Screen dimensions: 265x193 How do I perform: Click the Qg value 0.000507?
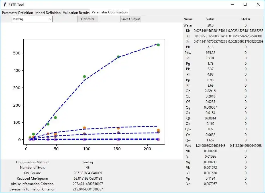point(210,107)
